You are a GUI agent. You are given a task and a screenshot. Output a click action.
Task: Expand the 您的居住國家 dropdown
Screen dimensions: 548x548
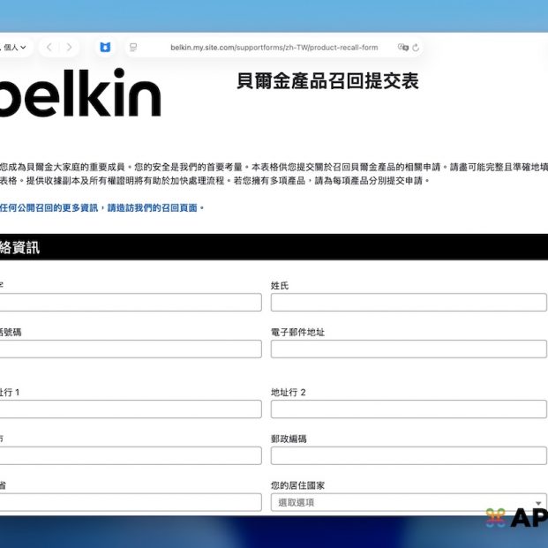pos(408,502)
